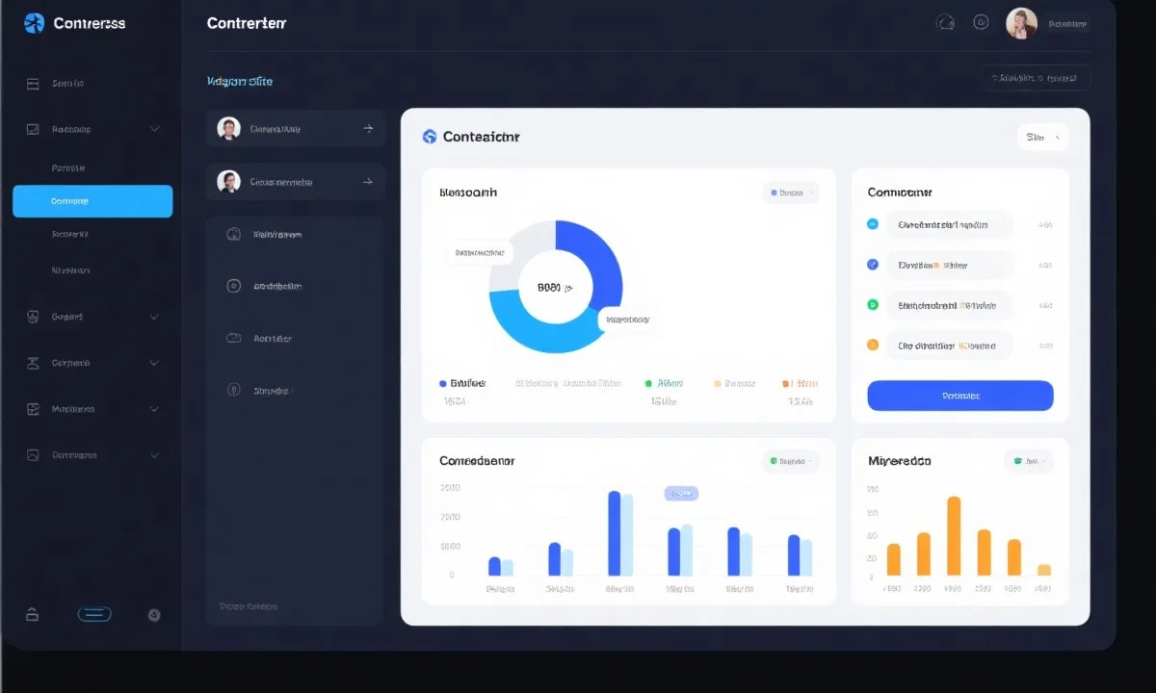Open the blue-dot dropdown on the donut chart card
1156x693 pixels.
click(790, 193)
